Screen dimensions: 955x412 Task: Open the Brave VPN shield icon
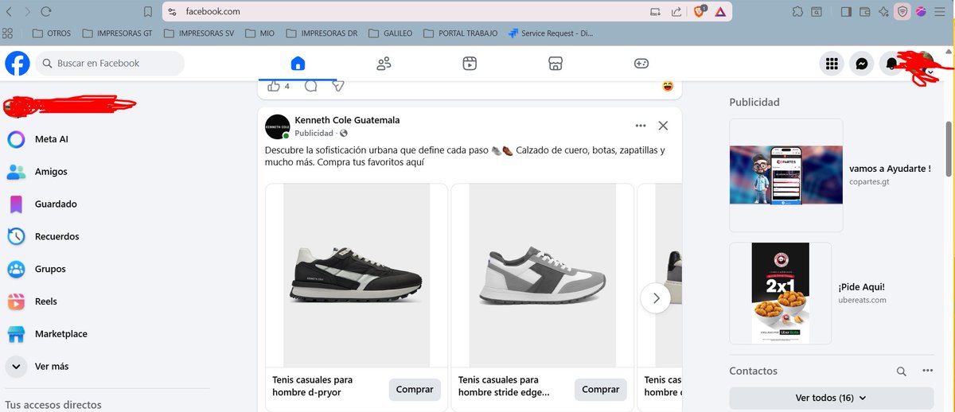(902, 12)
